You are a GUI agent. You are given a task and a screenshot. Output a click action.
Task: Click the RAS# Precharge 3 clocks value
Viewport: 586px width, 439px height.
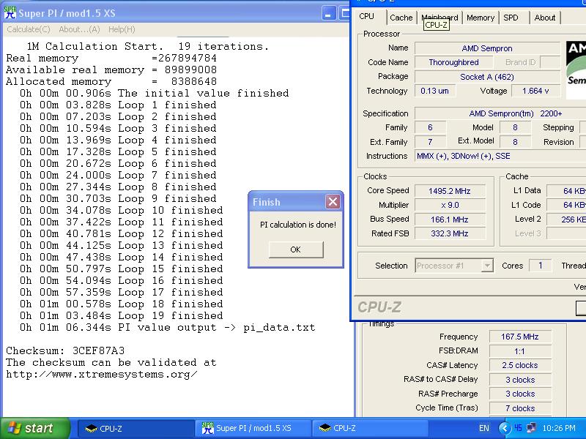coord(520,394)
